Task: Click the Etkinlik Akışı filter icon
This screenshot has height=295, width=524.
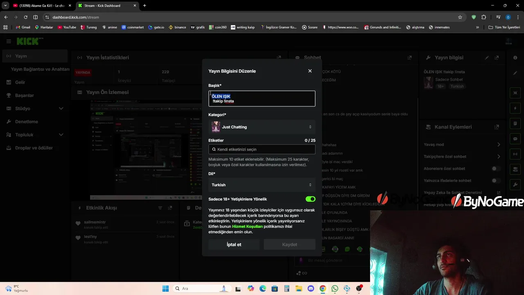Action: point(160,208)
